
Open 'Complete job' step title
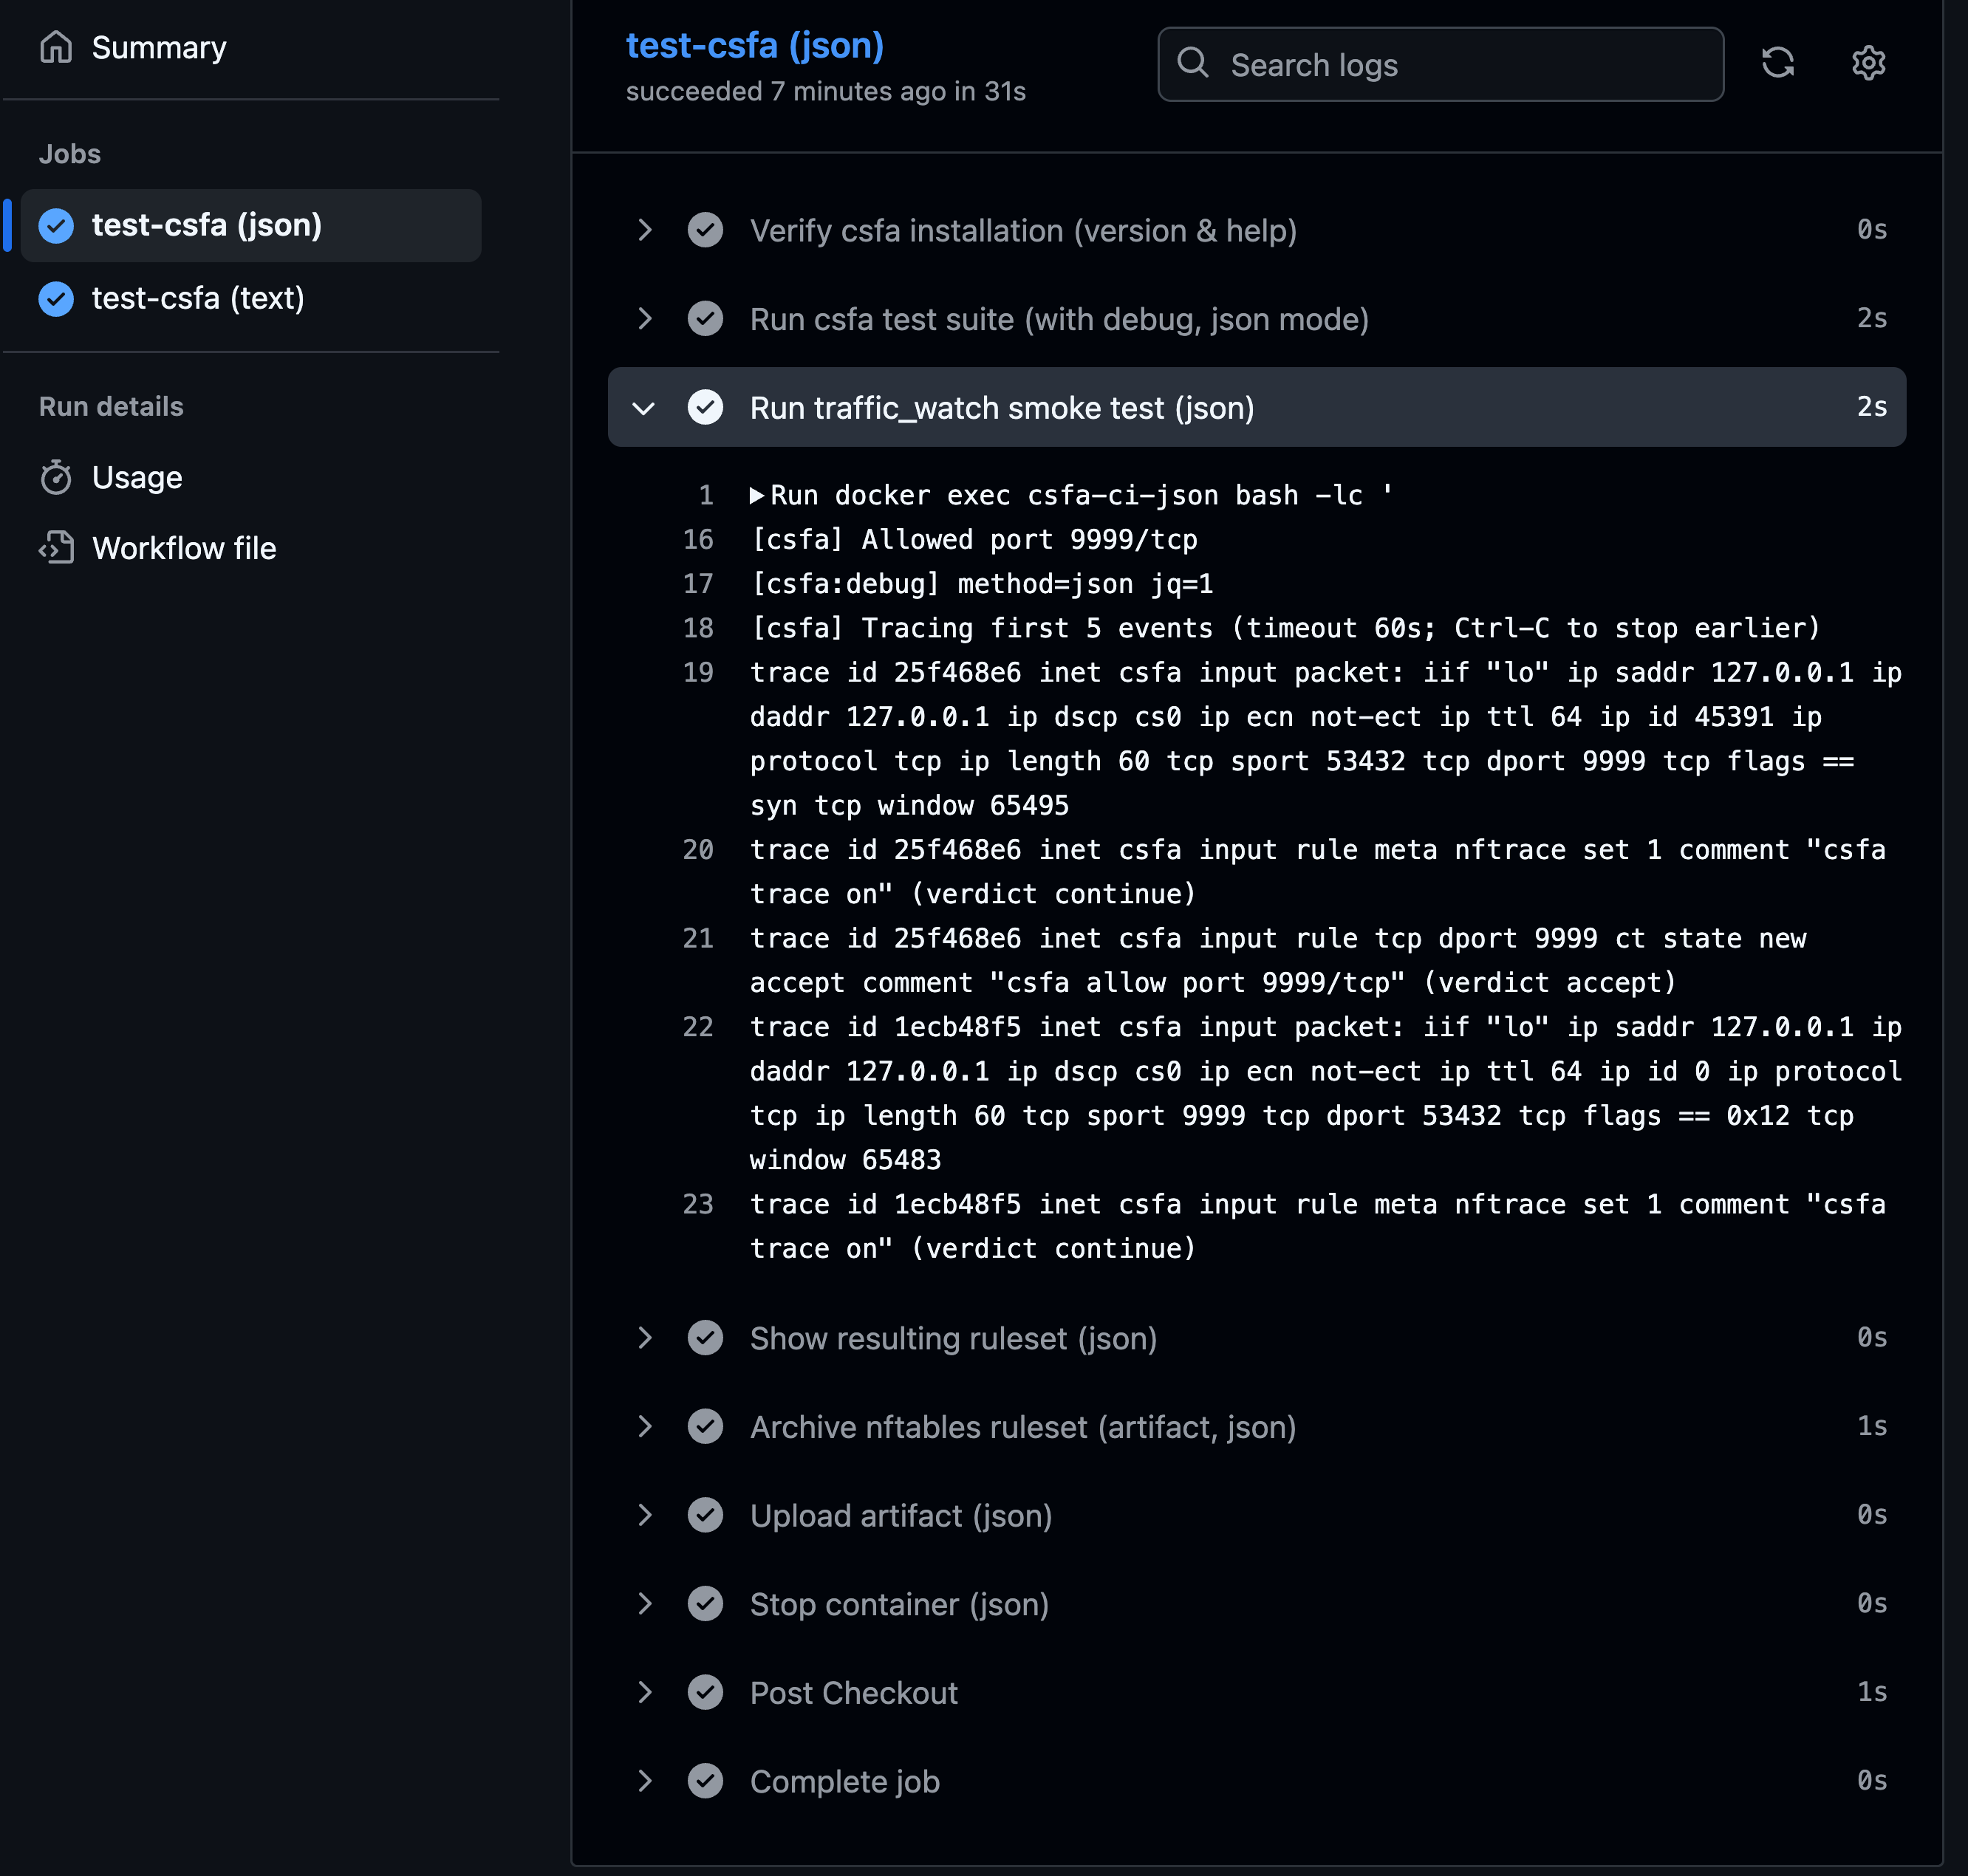pos(845,1781)
